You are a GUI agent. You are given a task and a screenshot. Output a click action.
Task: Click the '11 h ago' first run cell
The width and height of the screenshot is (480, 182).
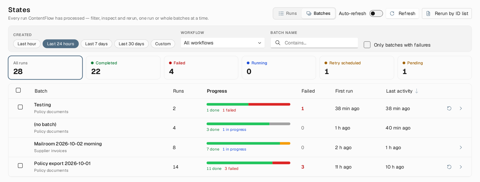[x=343, y=167]
